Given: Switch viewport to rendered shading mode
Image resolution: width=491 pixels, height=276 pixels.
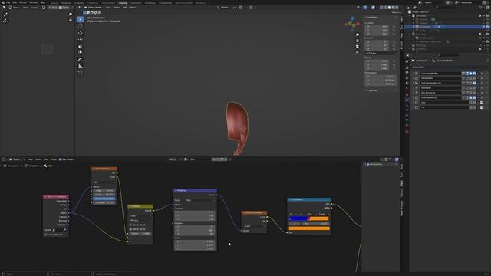Looking at the screenshot, I should coord(397,8).
